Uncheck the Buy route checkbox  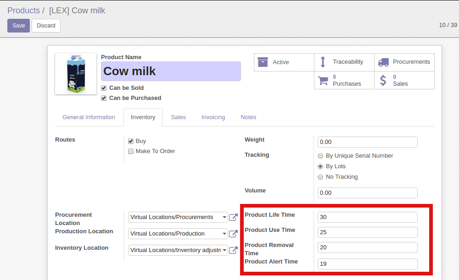pyautogui.click(x=131, y=141)
